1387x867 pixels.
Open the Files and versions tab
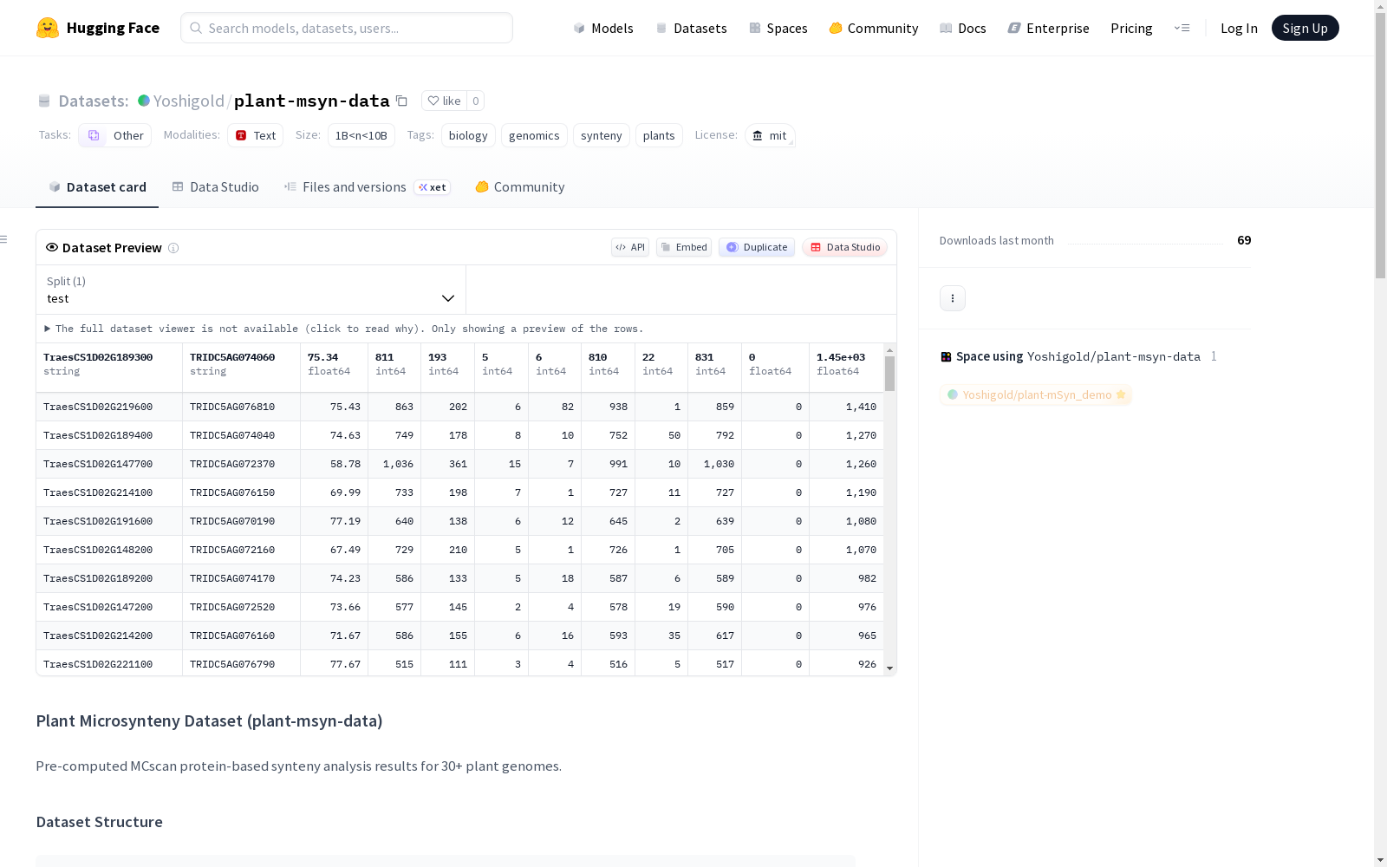click(368, 186)
